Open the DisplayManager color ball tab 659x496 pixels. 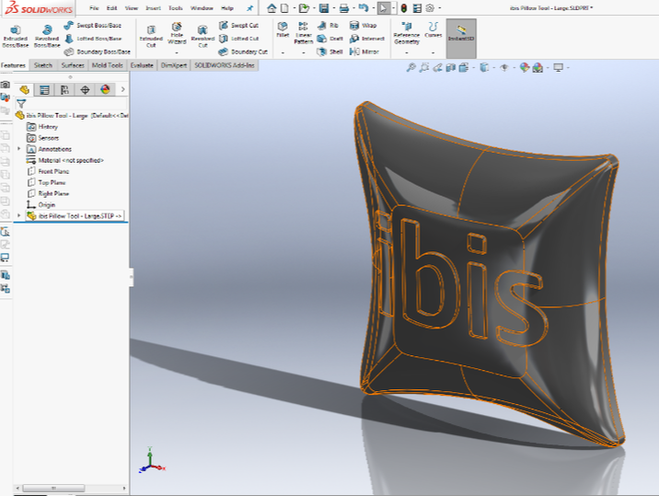(x=105, y=89)
